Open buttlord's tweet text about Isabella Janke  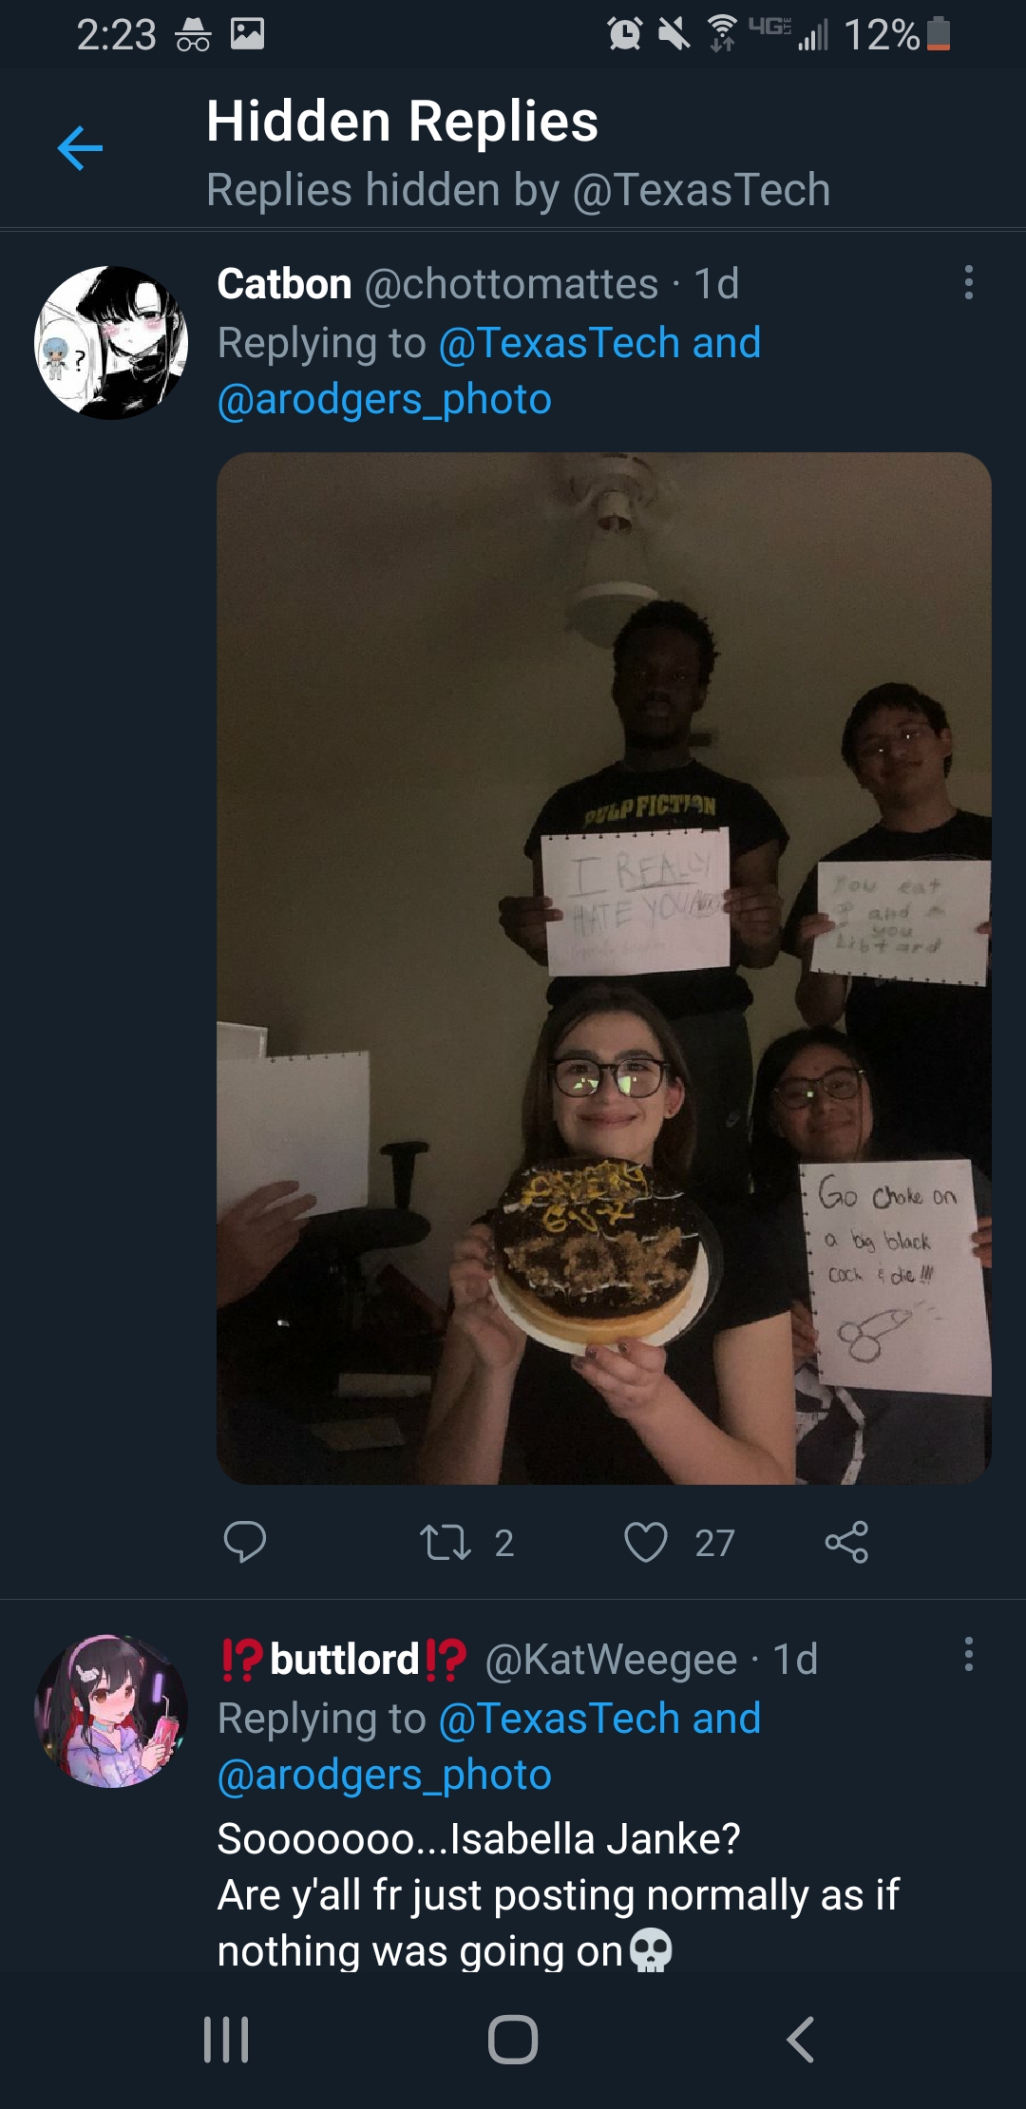pos(559,1895)
